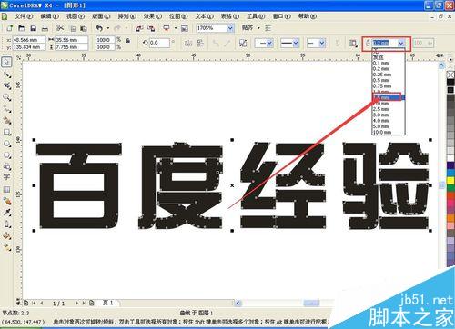The width and height of the screenshot is (455, 329).
Task: Toggle the lock ratio padlock
Action: tap(128, 40)
